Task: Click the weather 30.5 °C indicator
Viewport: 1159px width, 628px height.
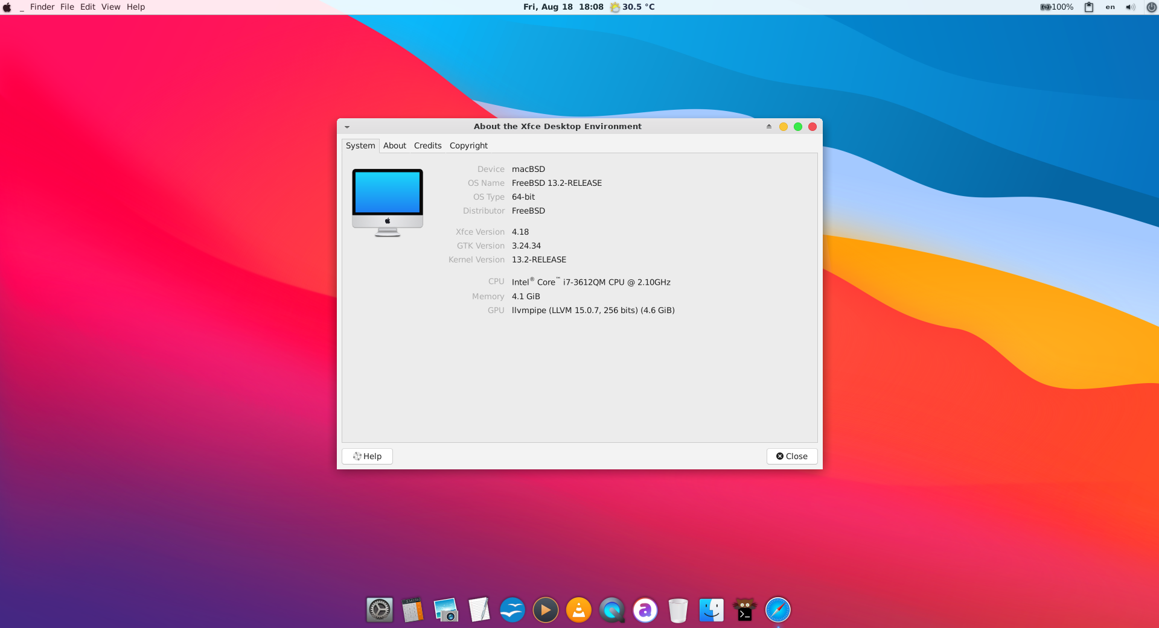Action: (632, 7)
